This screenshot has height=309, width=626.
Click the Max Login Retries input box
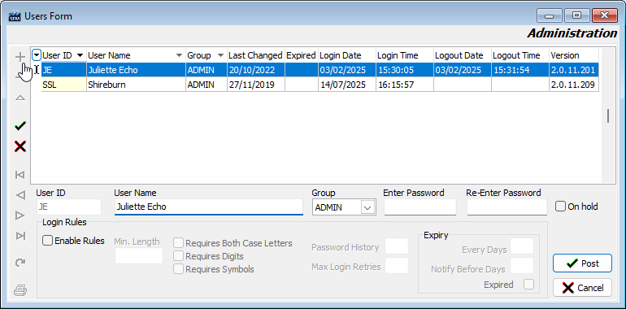pyautogui.click(x=397, y=265)
